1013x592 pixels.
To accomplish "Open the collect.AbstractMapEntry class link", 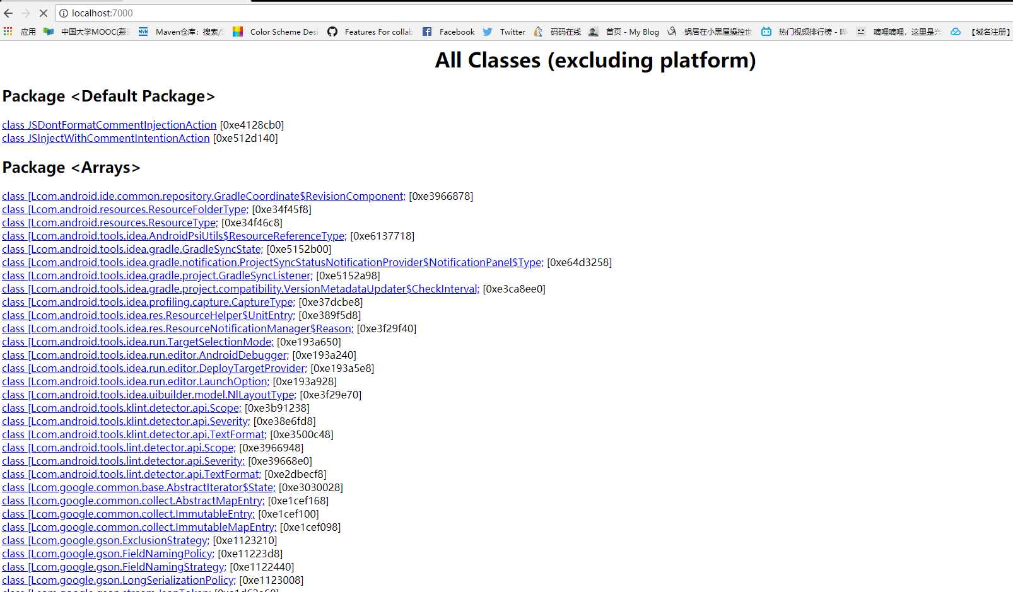I will pos(134,501).
